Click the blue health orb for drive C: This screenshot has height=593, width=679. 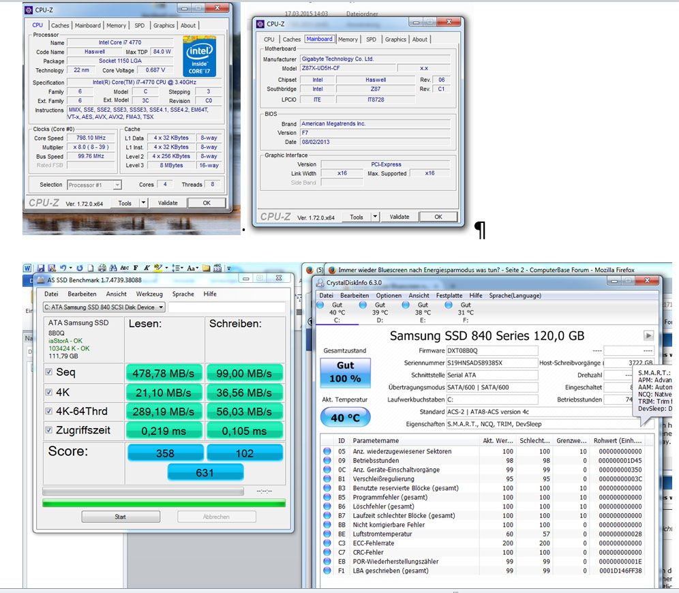pyautogui.click(x=320, y=305)
